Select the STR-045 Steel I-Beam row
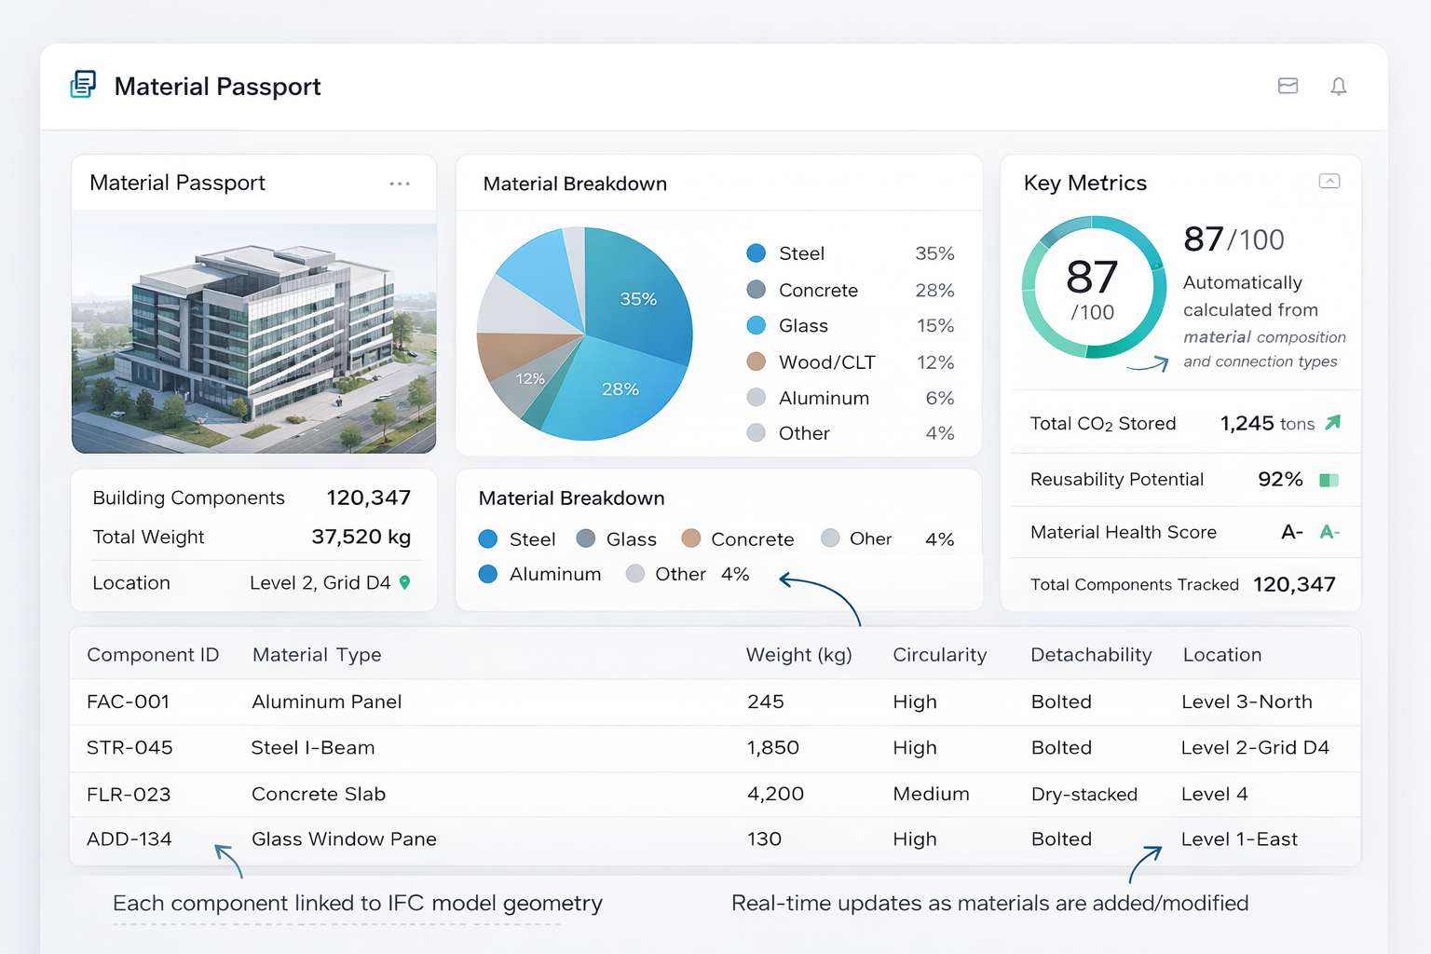The height and width of the screenshot is (954, 1431). [x=715, y=748]
